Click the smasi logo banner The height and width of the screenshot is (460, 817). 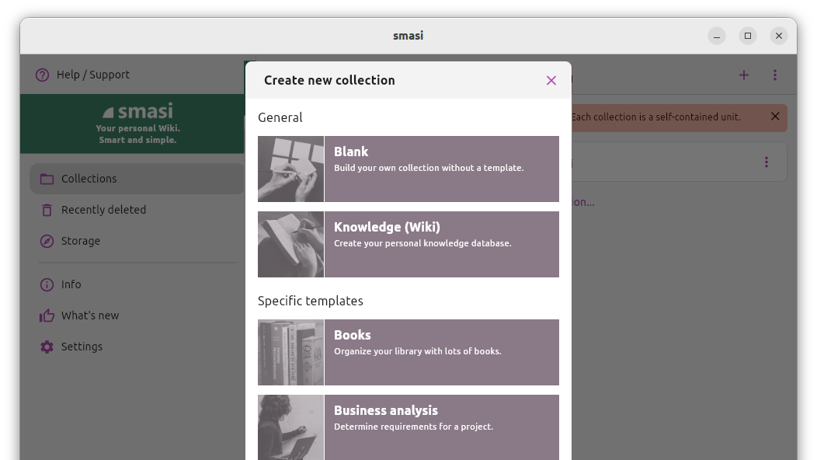[x=137, y=124]
